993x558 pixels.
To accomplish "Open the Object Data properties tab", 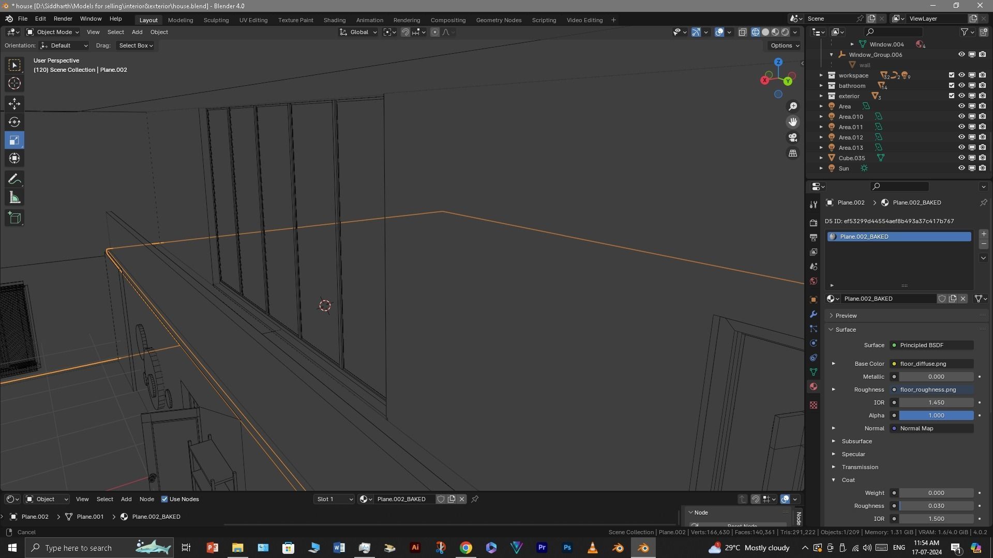I will [x=814, y=372].
